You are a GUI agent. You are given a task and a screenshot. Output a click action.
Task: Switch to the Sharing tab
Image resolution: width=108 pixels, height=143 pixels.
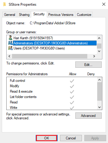[24, 15]
